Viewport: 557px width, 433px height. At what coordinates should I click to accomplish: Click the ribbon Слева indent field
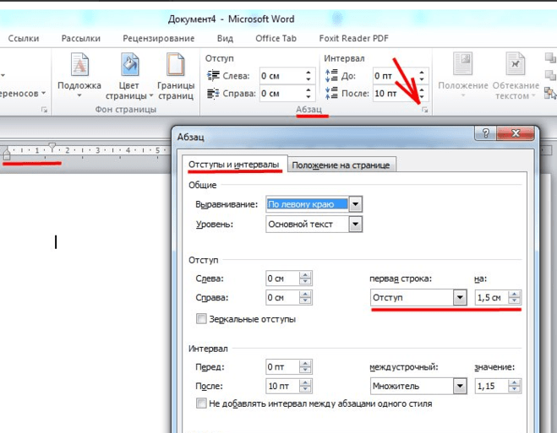coord(286,76)
